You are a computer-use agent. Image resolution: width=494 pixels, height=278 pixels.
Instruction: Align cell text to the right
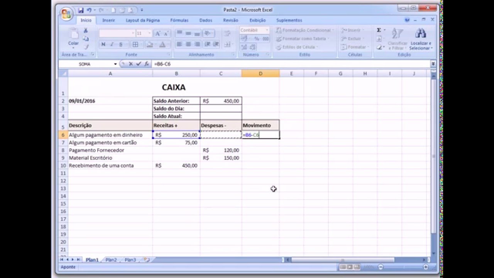coord(197,44)
